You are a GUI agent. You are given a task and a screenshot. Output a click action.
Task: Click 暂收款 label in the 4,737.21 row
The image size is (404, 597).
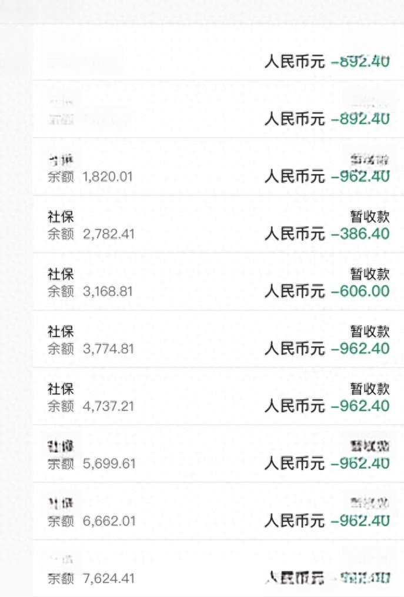tap(370, 389)
